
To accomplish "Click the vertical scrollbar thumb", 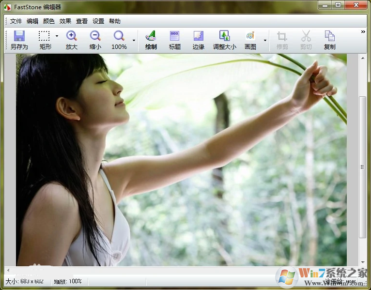I will click(x=362, y=167).
